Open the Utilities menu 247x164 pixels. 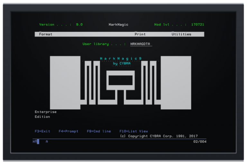click(x=181, y=34)
